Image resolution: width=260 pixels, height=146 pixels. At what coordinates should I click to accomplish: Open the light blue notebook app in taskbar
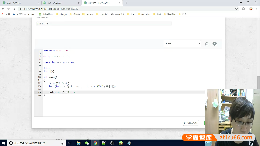(x=129, y=143)
